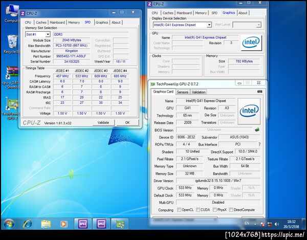Click Bus Interface question mark in GPU-Z
The height and width of the screenshot is (240, 307).
[259, 144]
